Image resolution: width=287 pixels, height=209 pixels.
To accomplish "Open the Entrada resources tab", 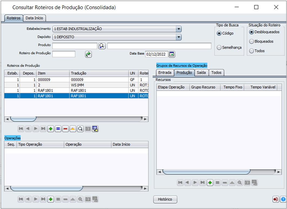I will (165, 73).
